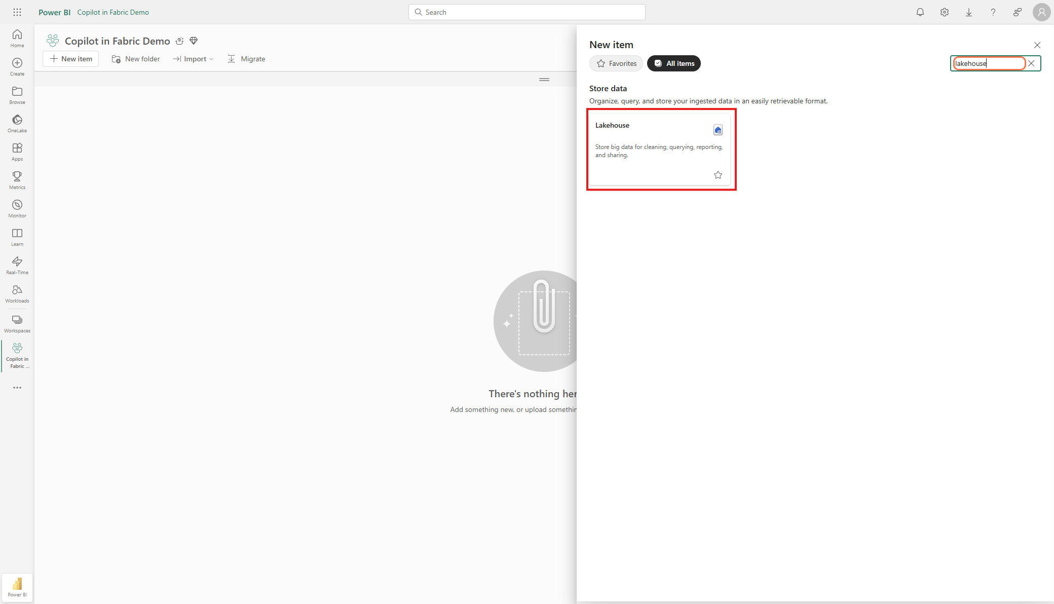This screenshot has width=1054, height=604.
Task: Switch to the Favorites filter
Action: 616,63
